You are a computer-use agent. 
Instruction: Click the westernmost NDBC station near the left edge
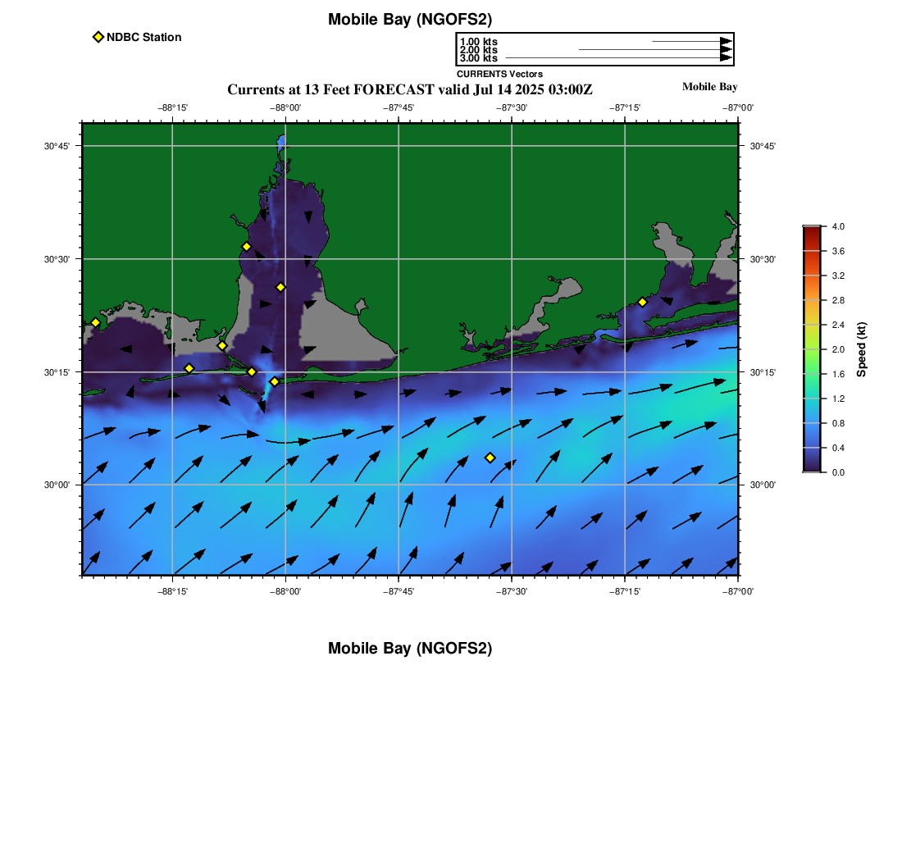pyautogui.click(x=95, y=322)
